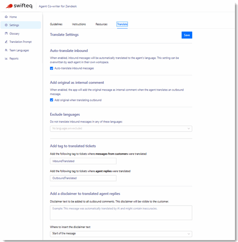Switch to the Resources tab

101,24
